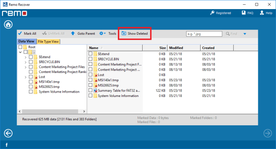The height and width of the screenshot is (149, 276).
Task: Click the tree scrollbar left arrow
Action: [20, 111]
